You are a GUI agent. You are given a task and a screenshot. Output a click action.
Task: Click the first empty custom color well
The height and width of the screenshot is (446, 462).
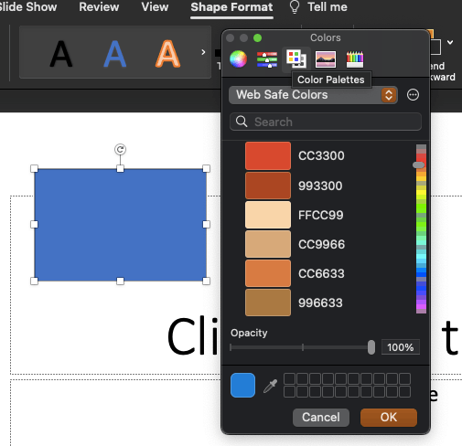click(x=289, y=379)
